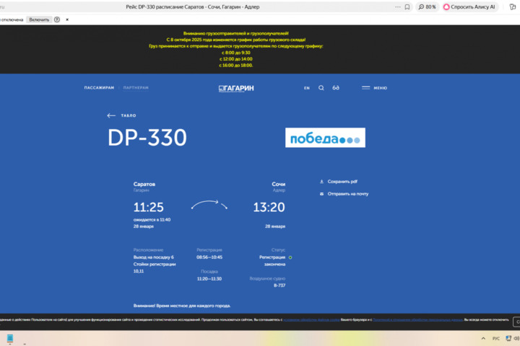This screenshot has width=520, height=346.
Task: Click the search magnifier icon in site header
Action: tap(321, 88)
